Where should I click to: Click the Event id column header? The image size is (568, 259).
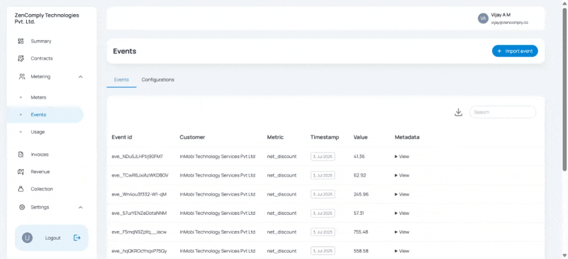point(122,137)
